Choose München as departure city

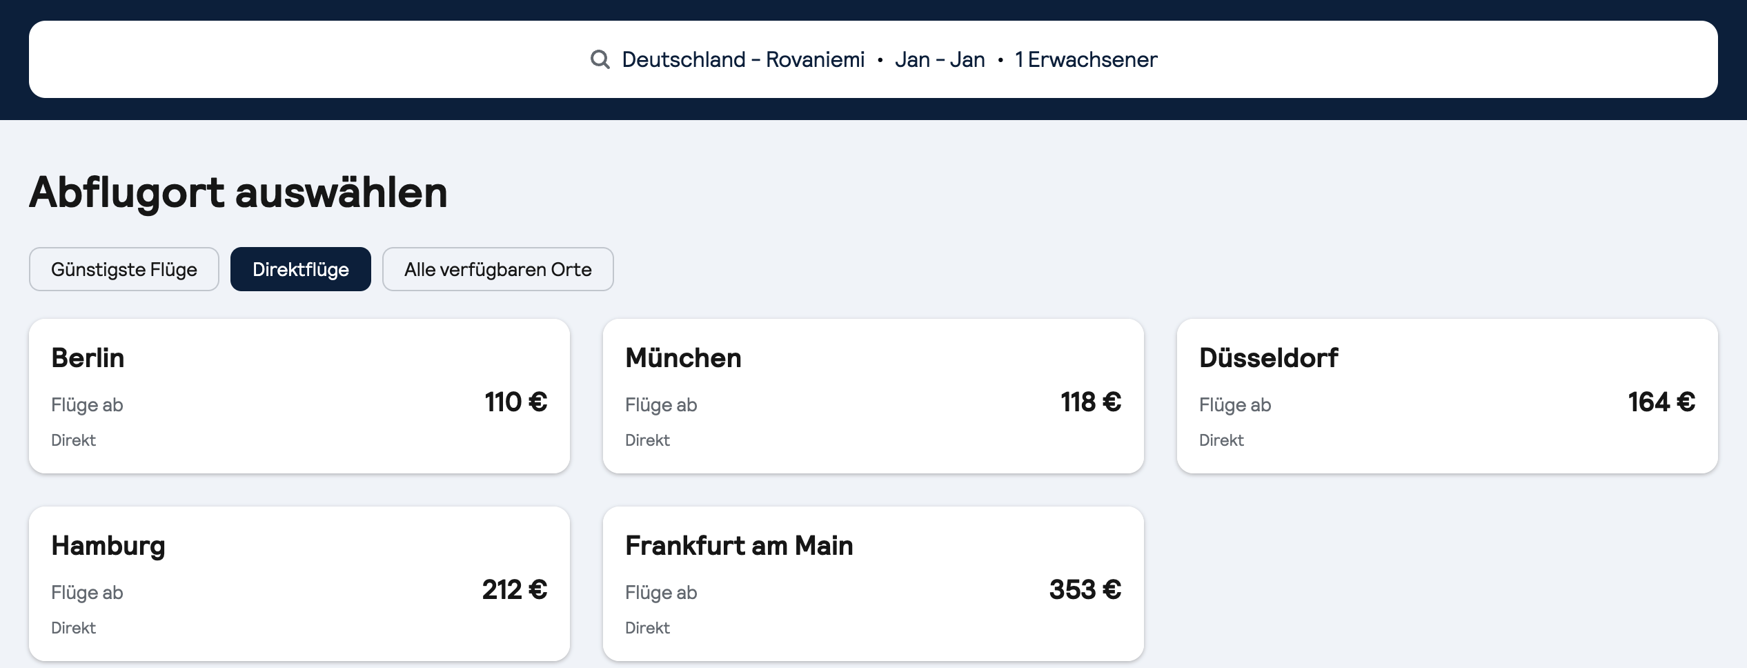coord(683,358)
